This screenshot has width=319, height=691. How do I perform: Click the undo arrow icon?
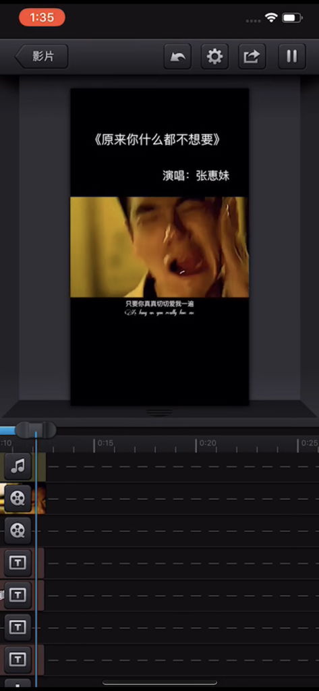coord(177,57)
